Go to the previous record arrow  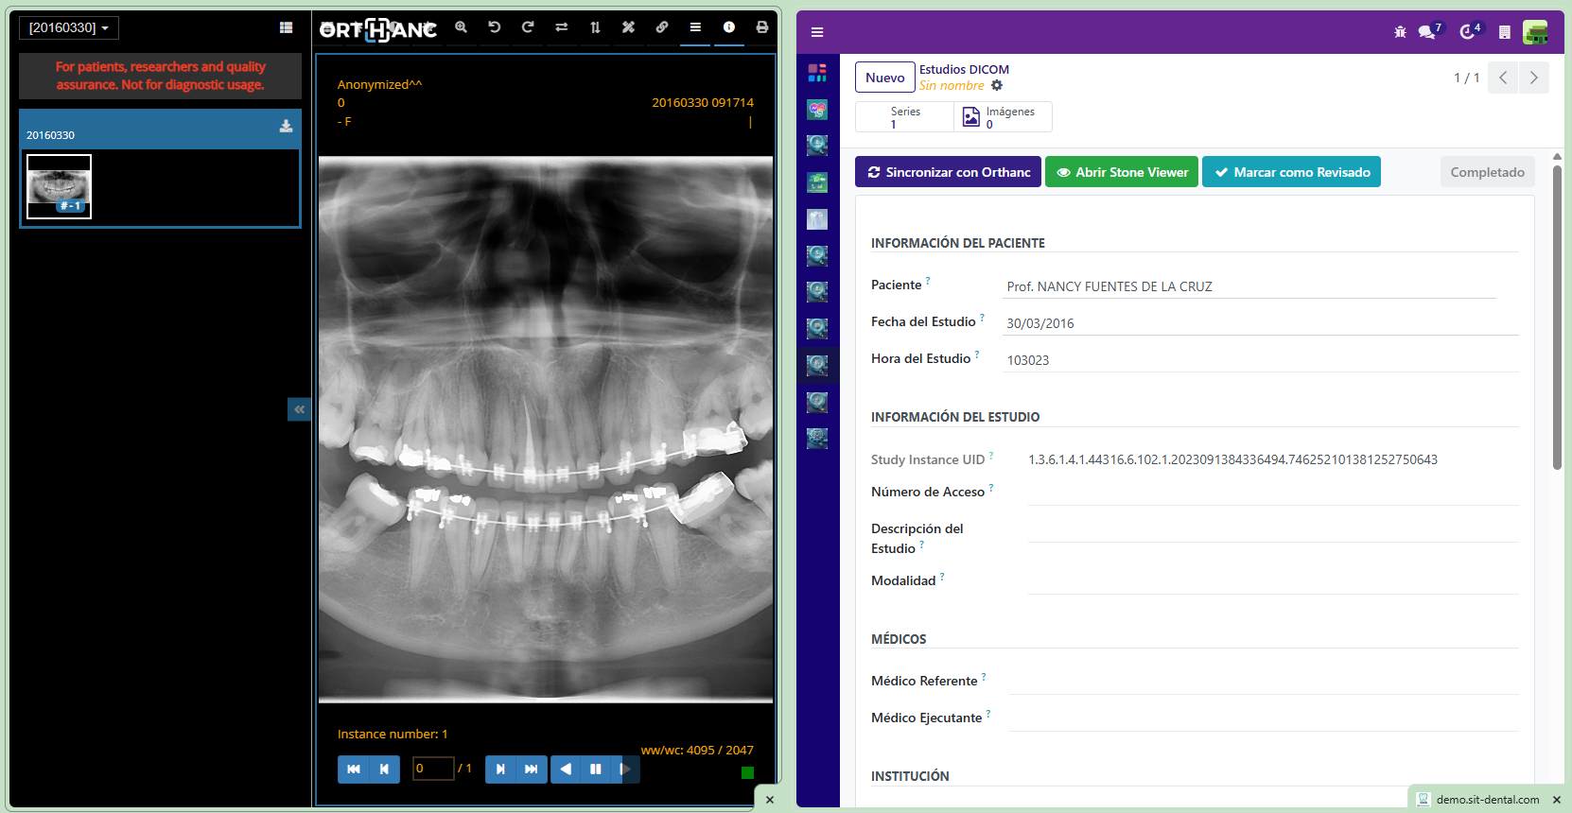pos(1503,78)
